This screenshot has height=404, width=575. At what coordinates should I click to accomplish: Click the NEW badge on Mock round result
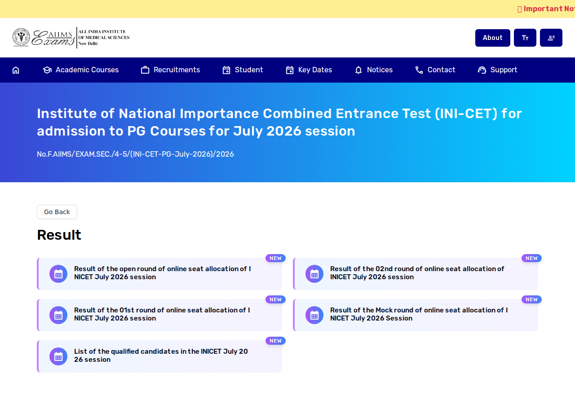point(531,299)
